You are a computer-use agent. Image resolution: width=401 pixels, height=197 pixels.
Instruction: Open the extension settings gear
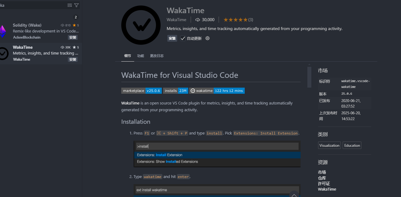click(208, 38)
